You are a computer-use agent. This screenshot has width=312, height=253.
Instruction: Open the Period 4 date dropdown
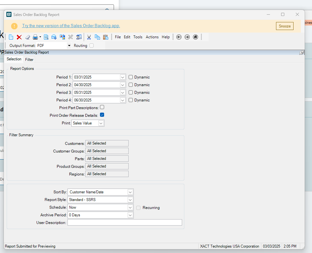[123, 100]
